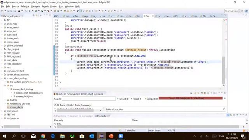The width and height of the screenshot is (249, 140).
Task: Open File Explorer from the taskbar
Action: click(x=62, y=136)
